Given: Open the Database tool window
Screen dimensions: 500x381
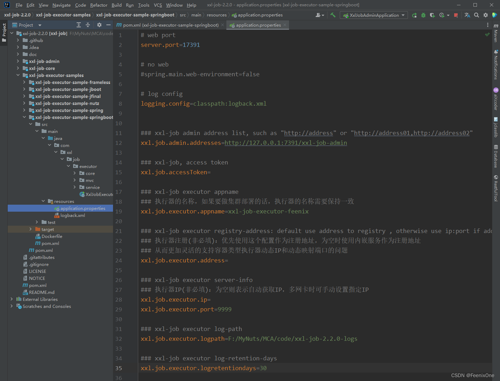Looking at the screenshot, I should click(x=496, y=156).
